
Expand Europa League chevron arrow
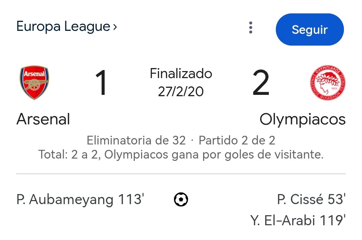[x=115, y=27]
